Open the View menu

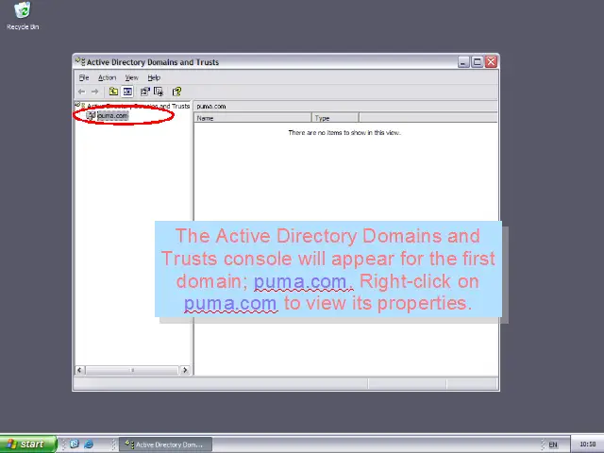[132, 77]
